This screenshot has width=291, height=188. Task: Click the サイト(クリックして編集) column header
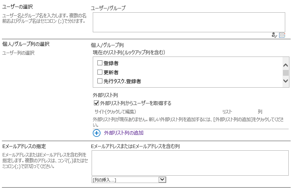pos(115,111)
